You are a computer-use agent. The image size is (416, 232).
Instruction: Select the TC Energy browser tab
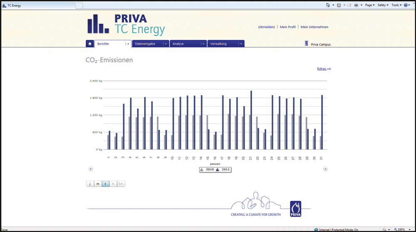coord(38,5)
